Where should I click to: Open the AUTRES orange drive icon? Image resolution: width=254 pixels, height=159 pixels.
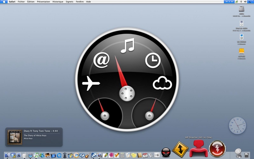[241, 51]
